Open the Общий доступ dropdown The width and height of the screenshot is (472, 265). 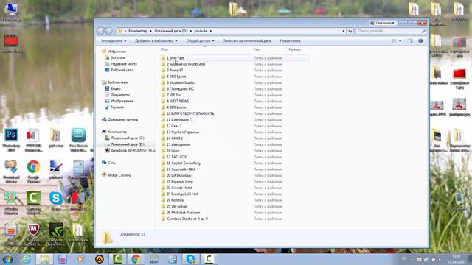pos(200,41)
